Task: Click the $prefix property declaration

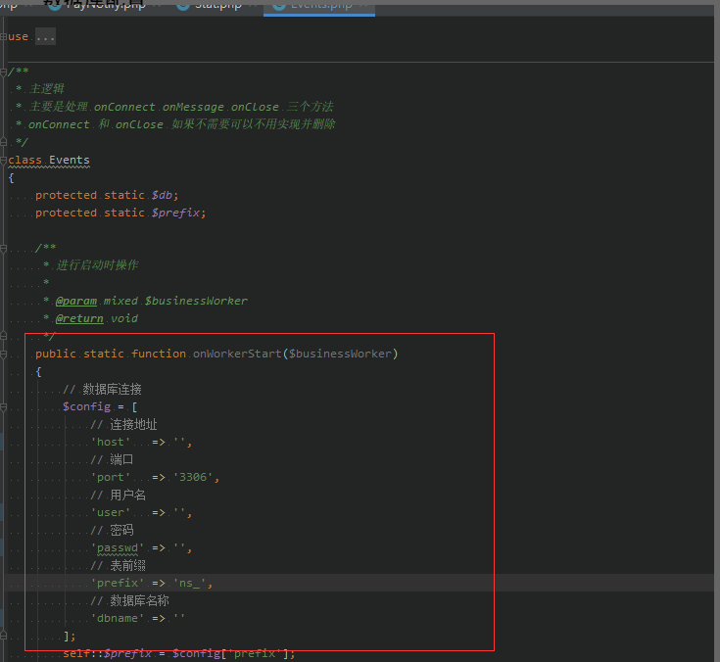Action: 176,213
